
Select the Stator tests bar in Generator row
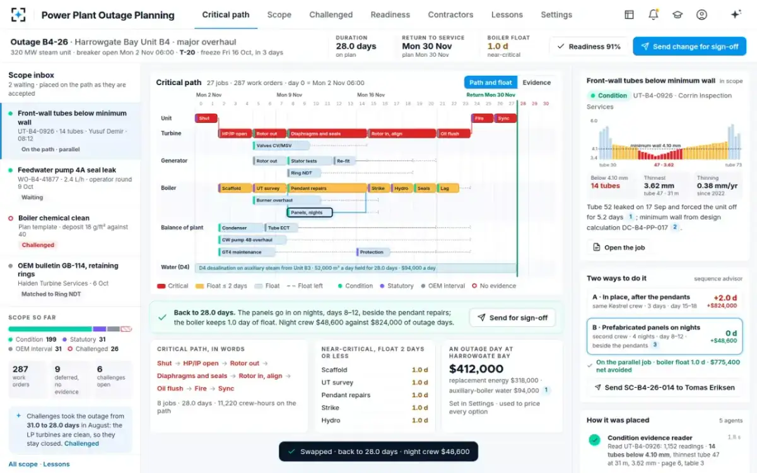click(310, 161)
